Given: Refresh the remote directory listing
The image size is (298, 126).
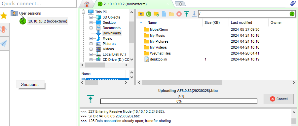Looking at the screenshot, I should (149, 14).
